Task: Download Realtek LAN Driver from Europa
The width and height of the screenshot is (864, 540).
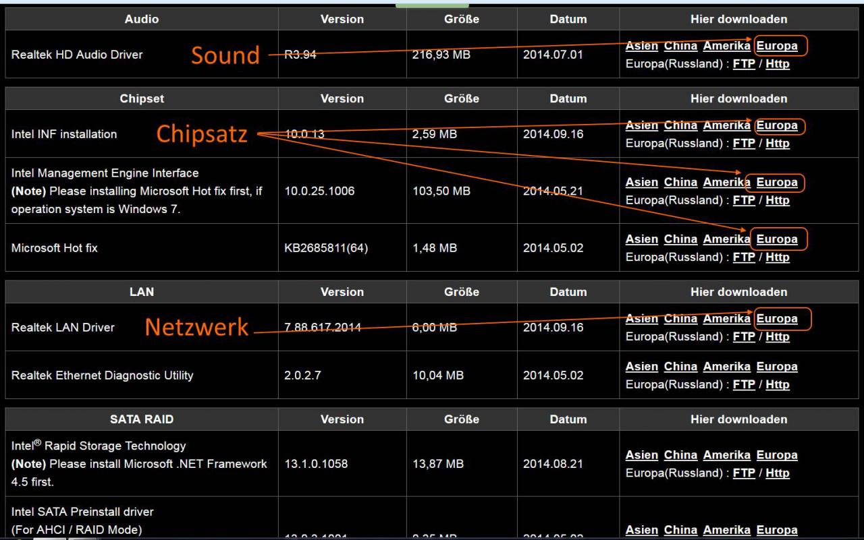Action: [777, 319]
